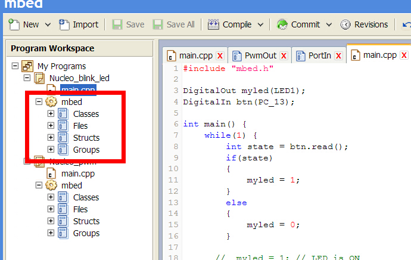Select the active main.cpp tab
411x260 pixels.
tap(380, 55)
